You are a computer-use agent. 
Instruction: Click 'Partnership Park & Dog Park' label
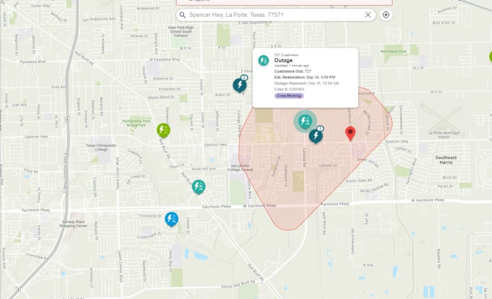click(136, 123)
